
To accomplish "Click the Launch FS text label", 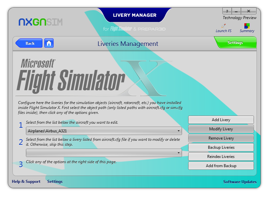I will point(223,31).
